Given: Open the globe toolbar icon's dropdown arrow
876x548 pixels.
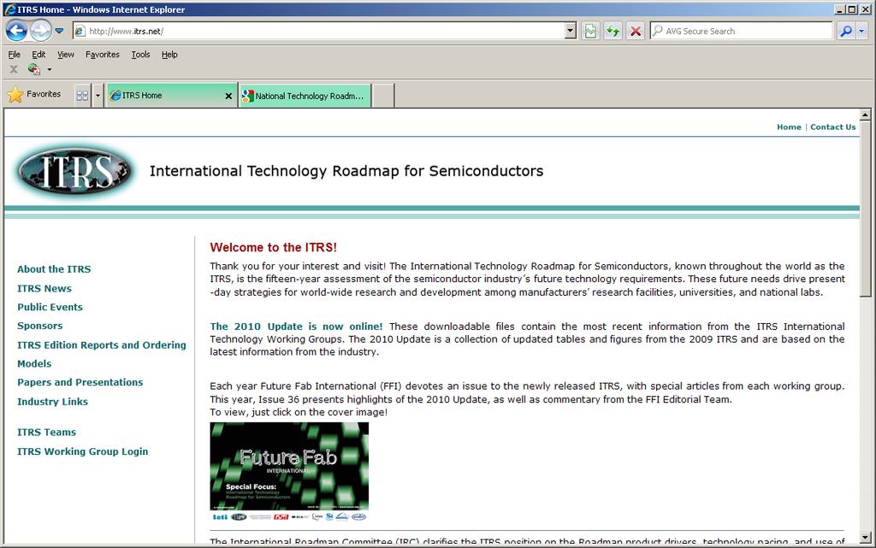Looking at the screenshot, I should tap(49, 70).
